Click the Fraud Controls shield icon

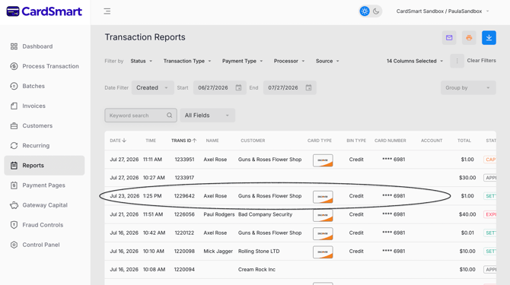[x=14, y=225]
